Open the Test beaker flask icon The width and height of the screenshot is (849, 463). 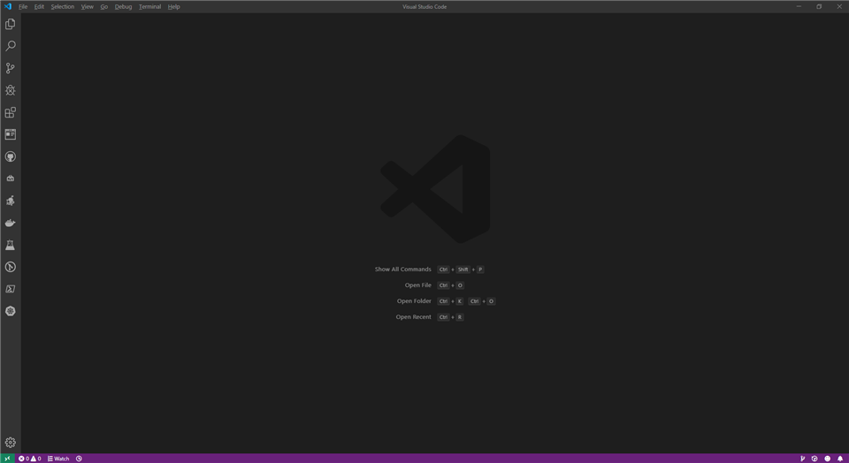pyautogui.click(x=11, y=245)
